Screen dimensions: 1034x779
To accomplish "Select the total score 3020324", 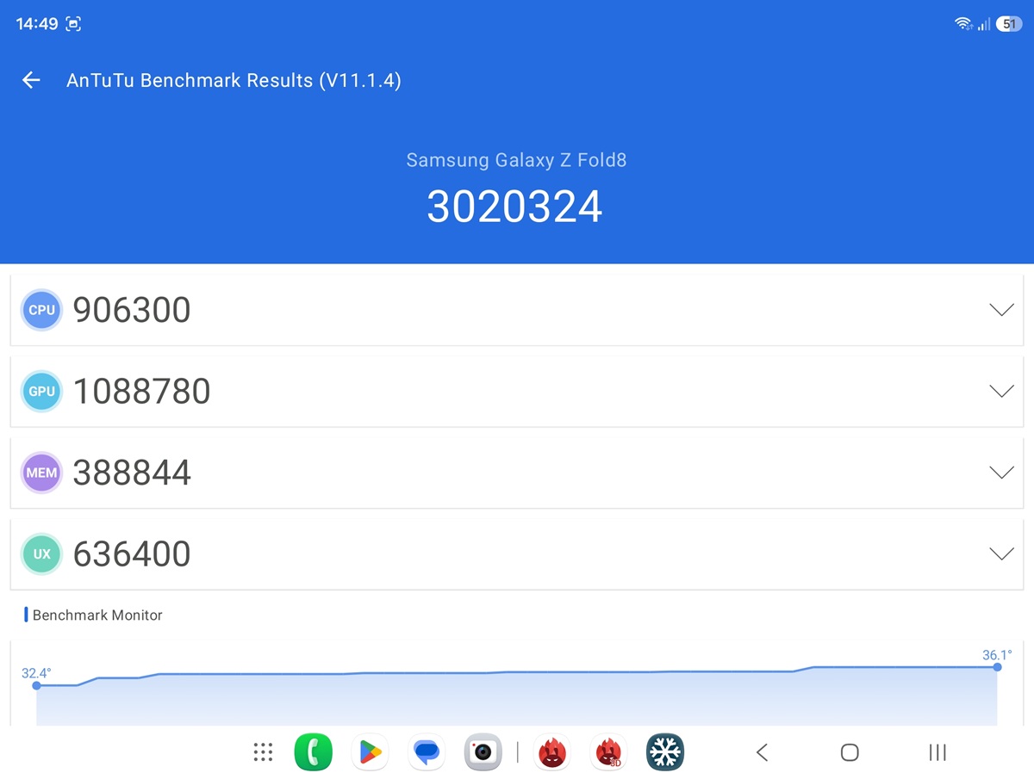I will point(514,207).
